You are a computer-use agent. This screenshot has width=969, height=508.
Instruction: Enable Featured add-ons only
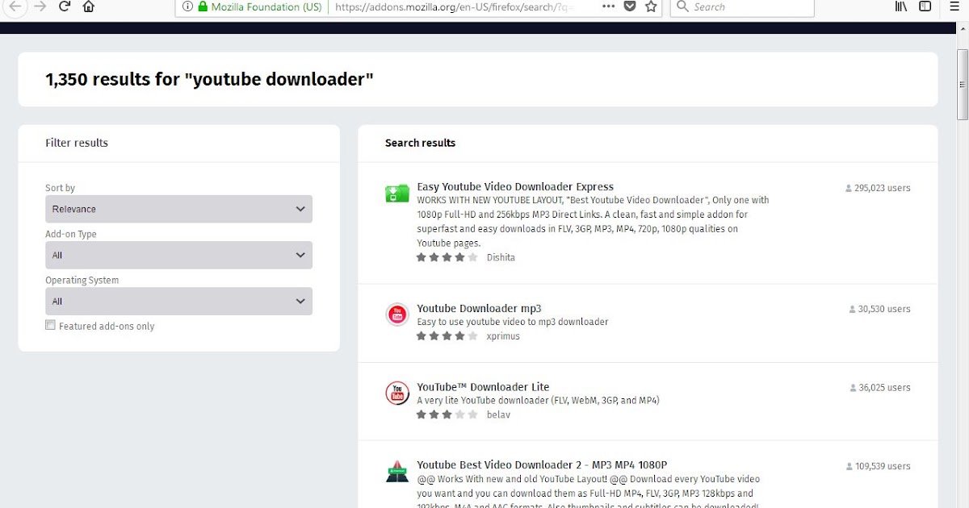[x=50, y=325]
